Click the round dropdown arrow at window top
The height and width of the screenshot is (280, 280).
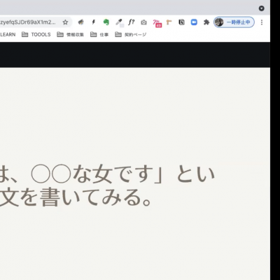tap(262, 8)
